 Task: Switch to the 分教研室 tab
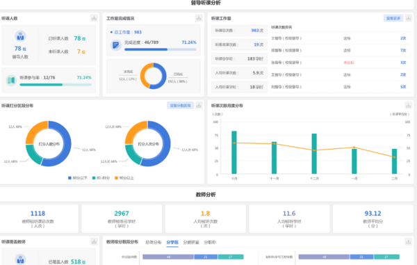(191, 242)
